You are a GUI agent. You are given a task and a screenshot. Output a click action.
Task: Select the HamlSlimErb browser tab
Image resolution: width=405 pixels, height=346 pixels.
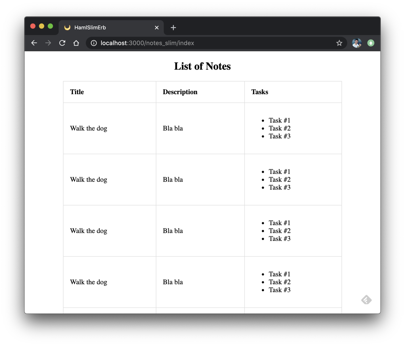(x=108, y=27)
